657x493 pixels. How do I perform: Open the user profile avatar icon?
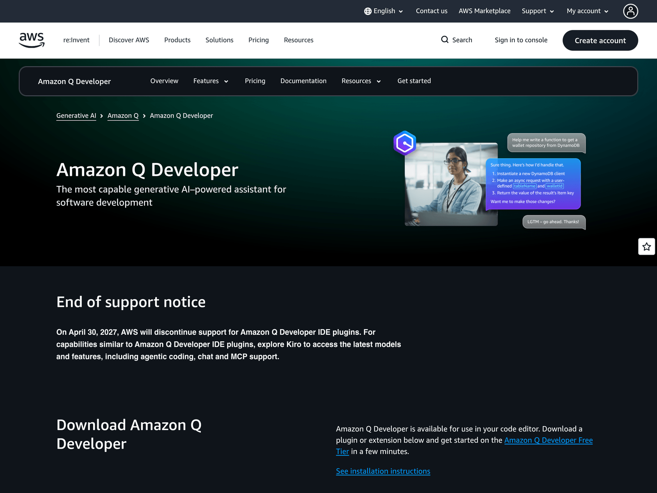(x=630, y=11)
